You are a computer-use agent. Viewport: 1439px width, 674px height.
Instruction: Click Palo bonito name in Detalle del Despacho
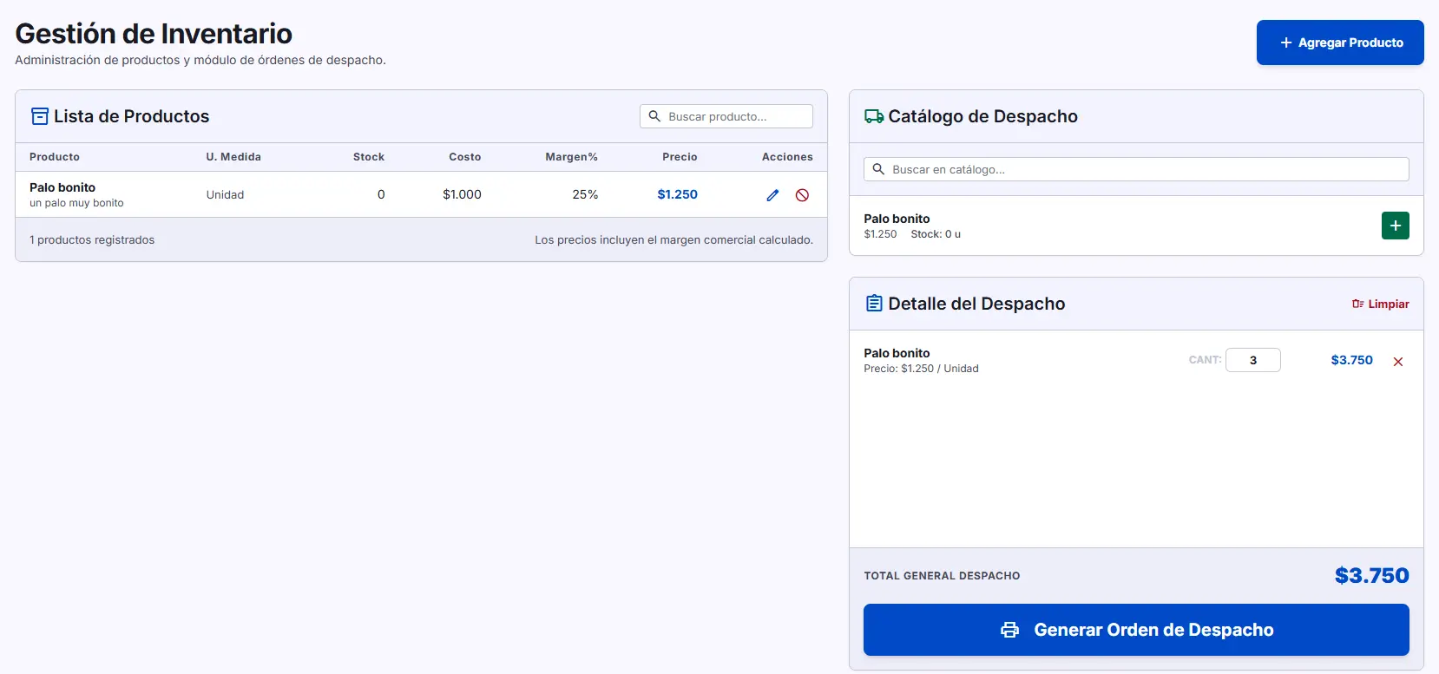pos(897,353)
